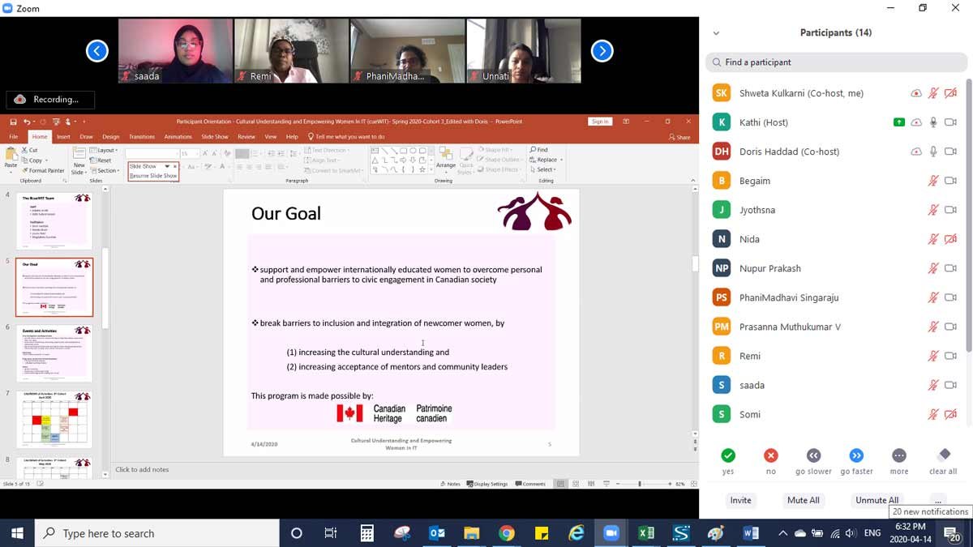
Task: Click the red 'no' reaction icon
Action: tap(770, 455)
